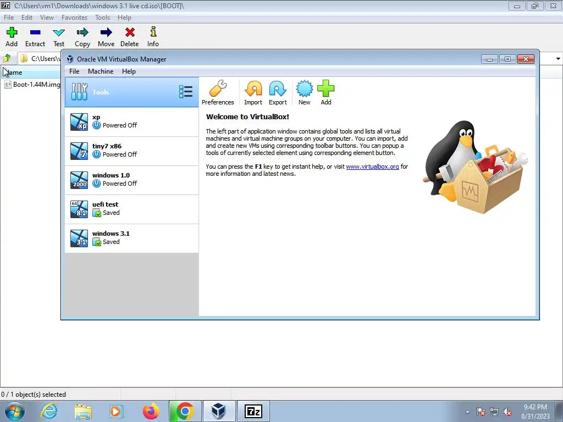563x422 pixels.
Task: Close the VirtualBox Manager window
Action: [526, 59]
